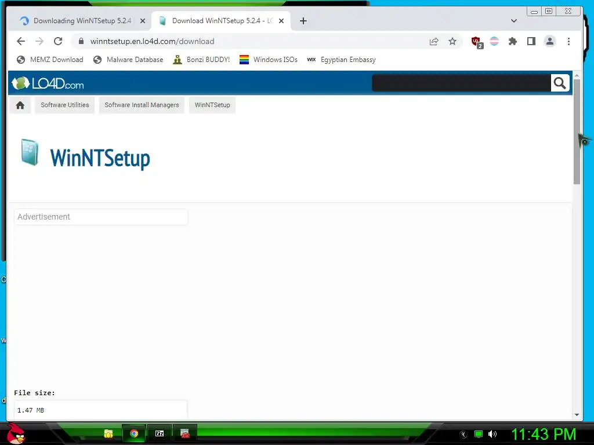The height and width of the screenshot is (445, 594).
Task: Click the WinNTSetup program icon
Action: click(x=30, y=152)
